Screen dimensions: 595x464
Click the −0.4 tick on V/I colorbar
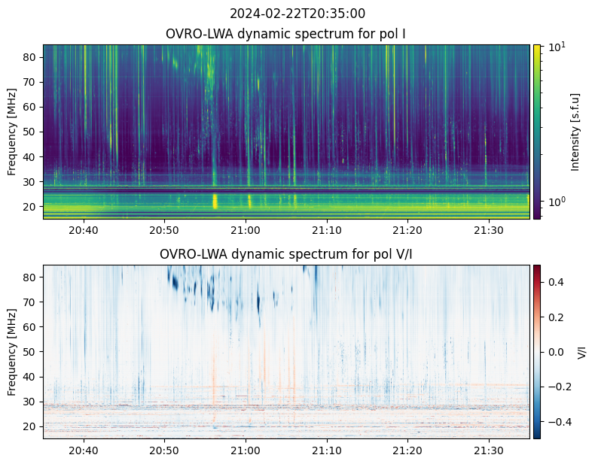[556, 421]
